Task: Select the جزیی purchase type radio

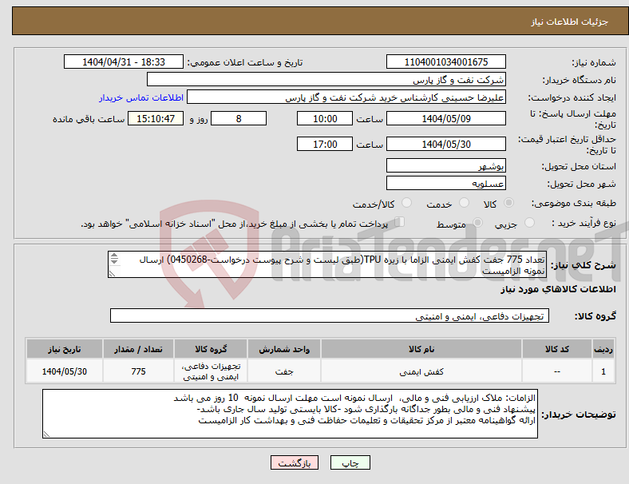Action: tap(529, 223)
